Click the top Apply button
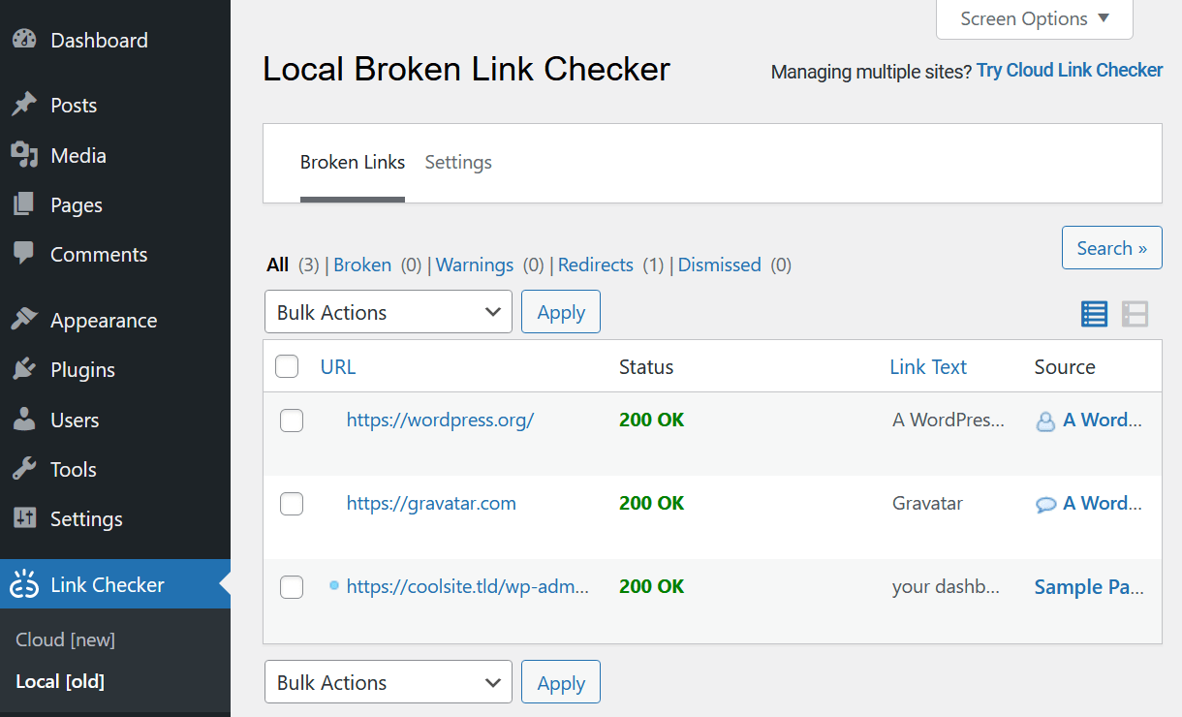This screenshot has width=1182, height=717. pos(561,312)
